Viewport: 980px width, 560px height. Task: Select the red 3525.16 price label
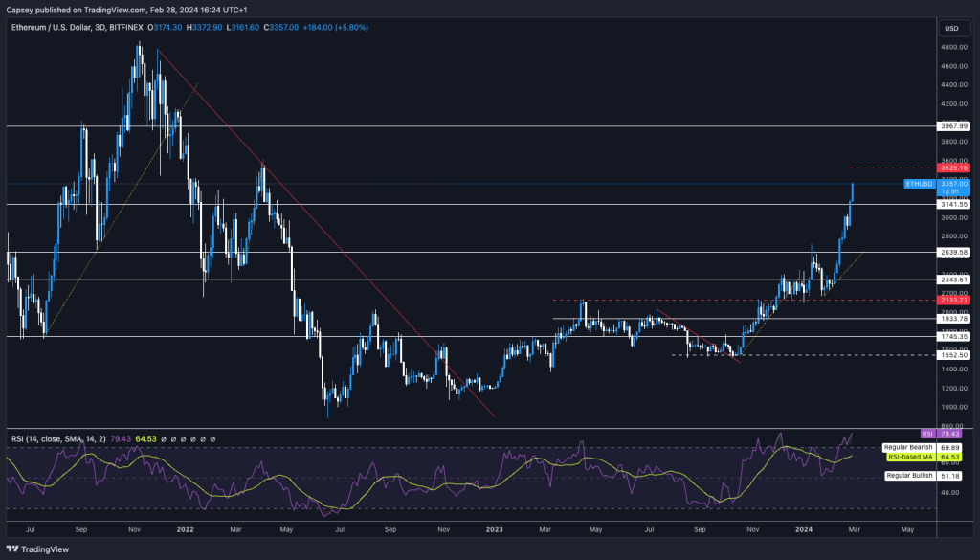click(x=955, y=168)
